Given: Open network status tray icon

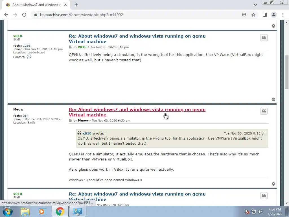Looking at the screenshot, I should [x=254, y=212].
